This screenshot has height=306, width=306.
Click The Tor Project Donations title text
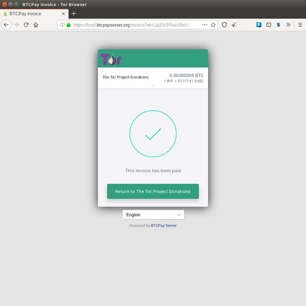coord(125,77)
